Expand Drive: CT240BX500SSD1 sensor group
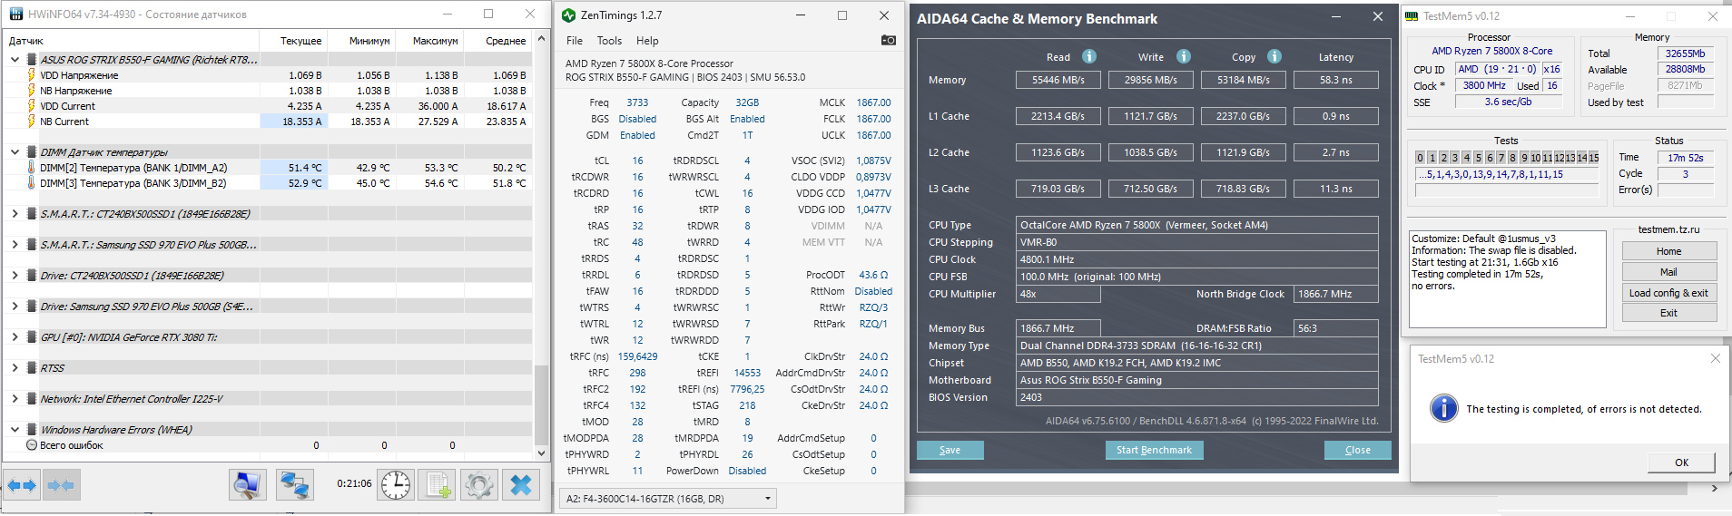 (15, 276)
